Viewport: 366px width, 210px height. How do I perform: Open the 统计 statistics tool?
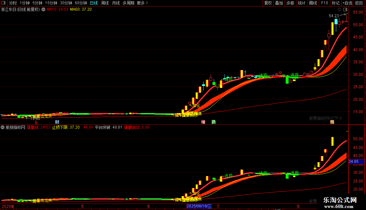[302, 3]
